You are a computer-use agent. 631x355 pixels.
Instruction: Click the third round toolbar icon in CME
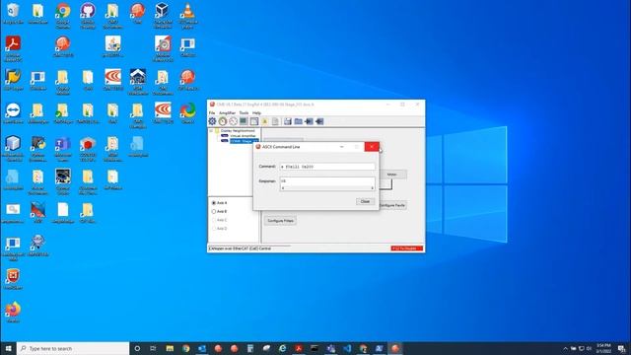pos(233,121)
